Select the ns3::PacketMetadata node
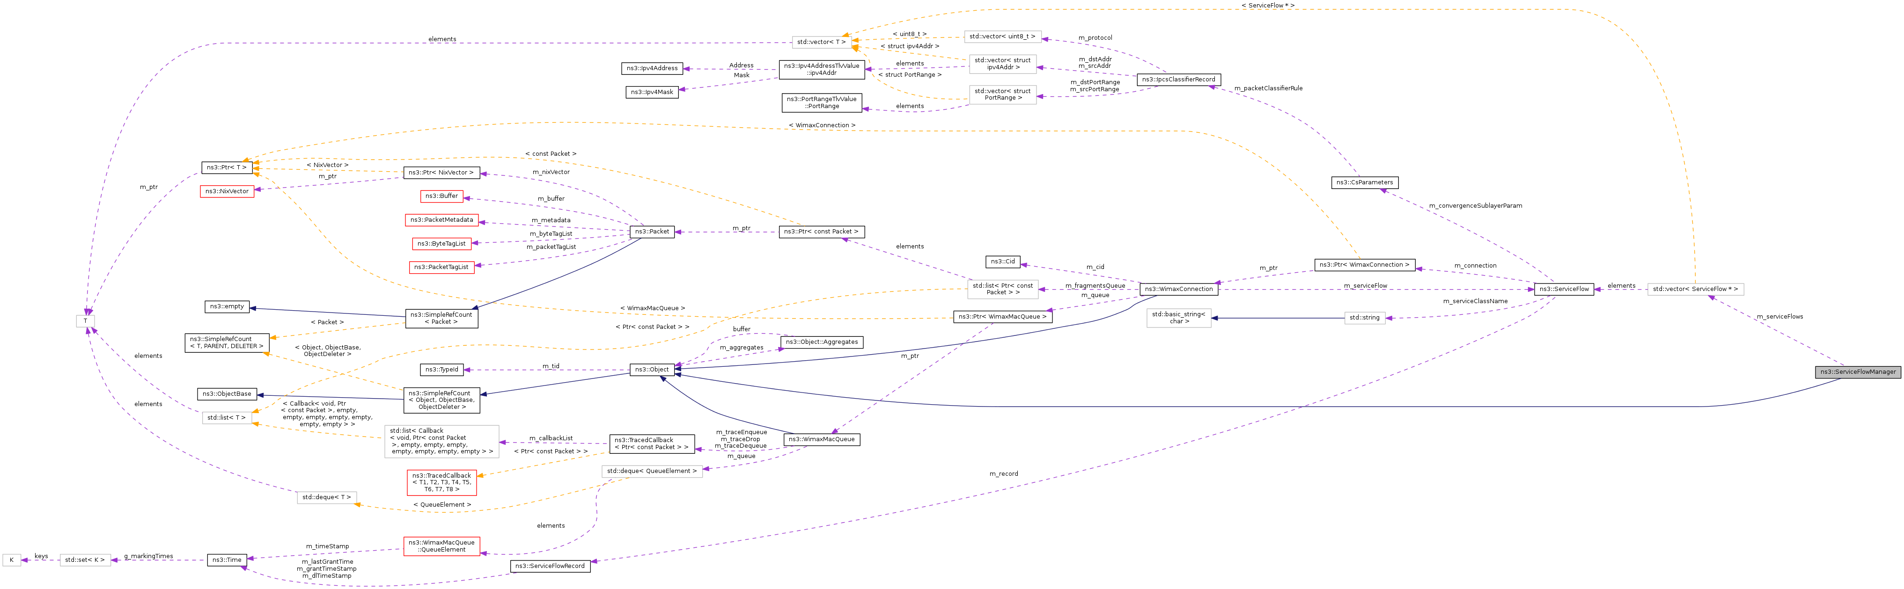The image size is (1904, 589). click(441, 219)
